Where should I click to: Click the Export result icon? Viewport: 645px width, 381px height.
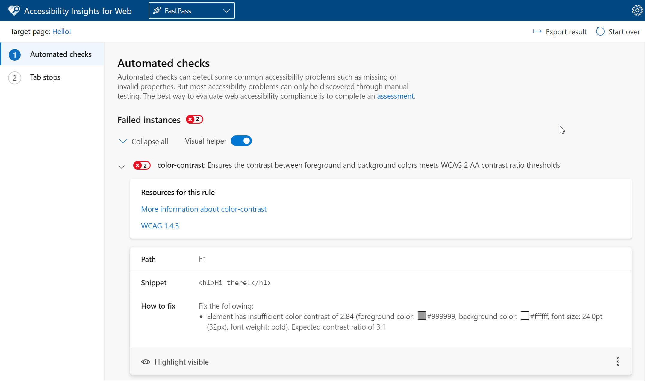point(537,31)
